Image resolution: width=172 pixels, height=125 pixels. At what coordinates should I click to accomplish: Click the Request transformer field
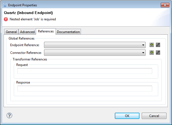click(84, 71)
